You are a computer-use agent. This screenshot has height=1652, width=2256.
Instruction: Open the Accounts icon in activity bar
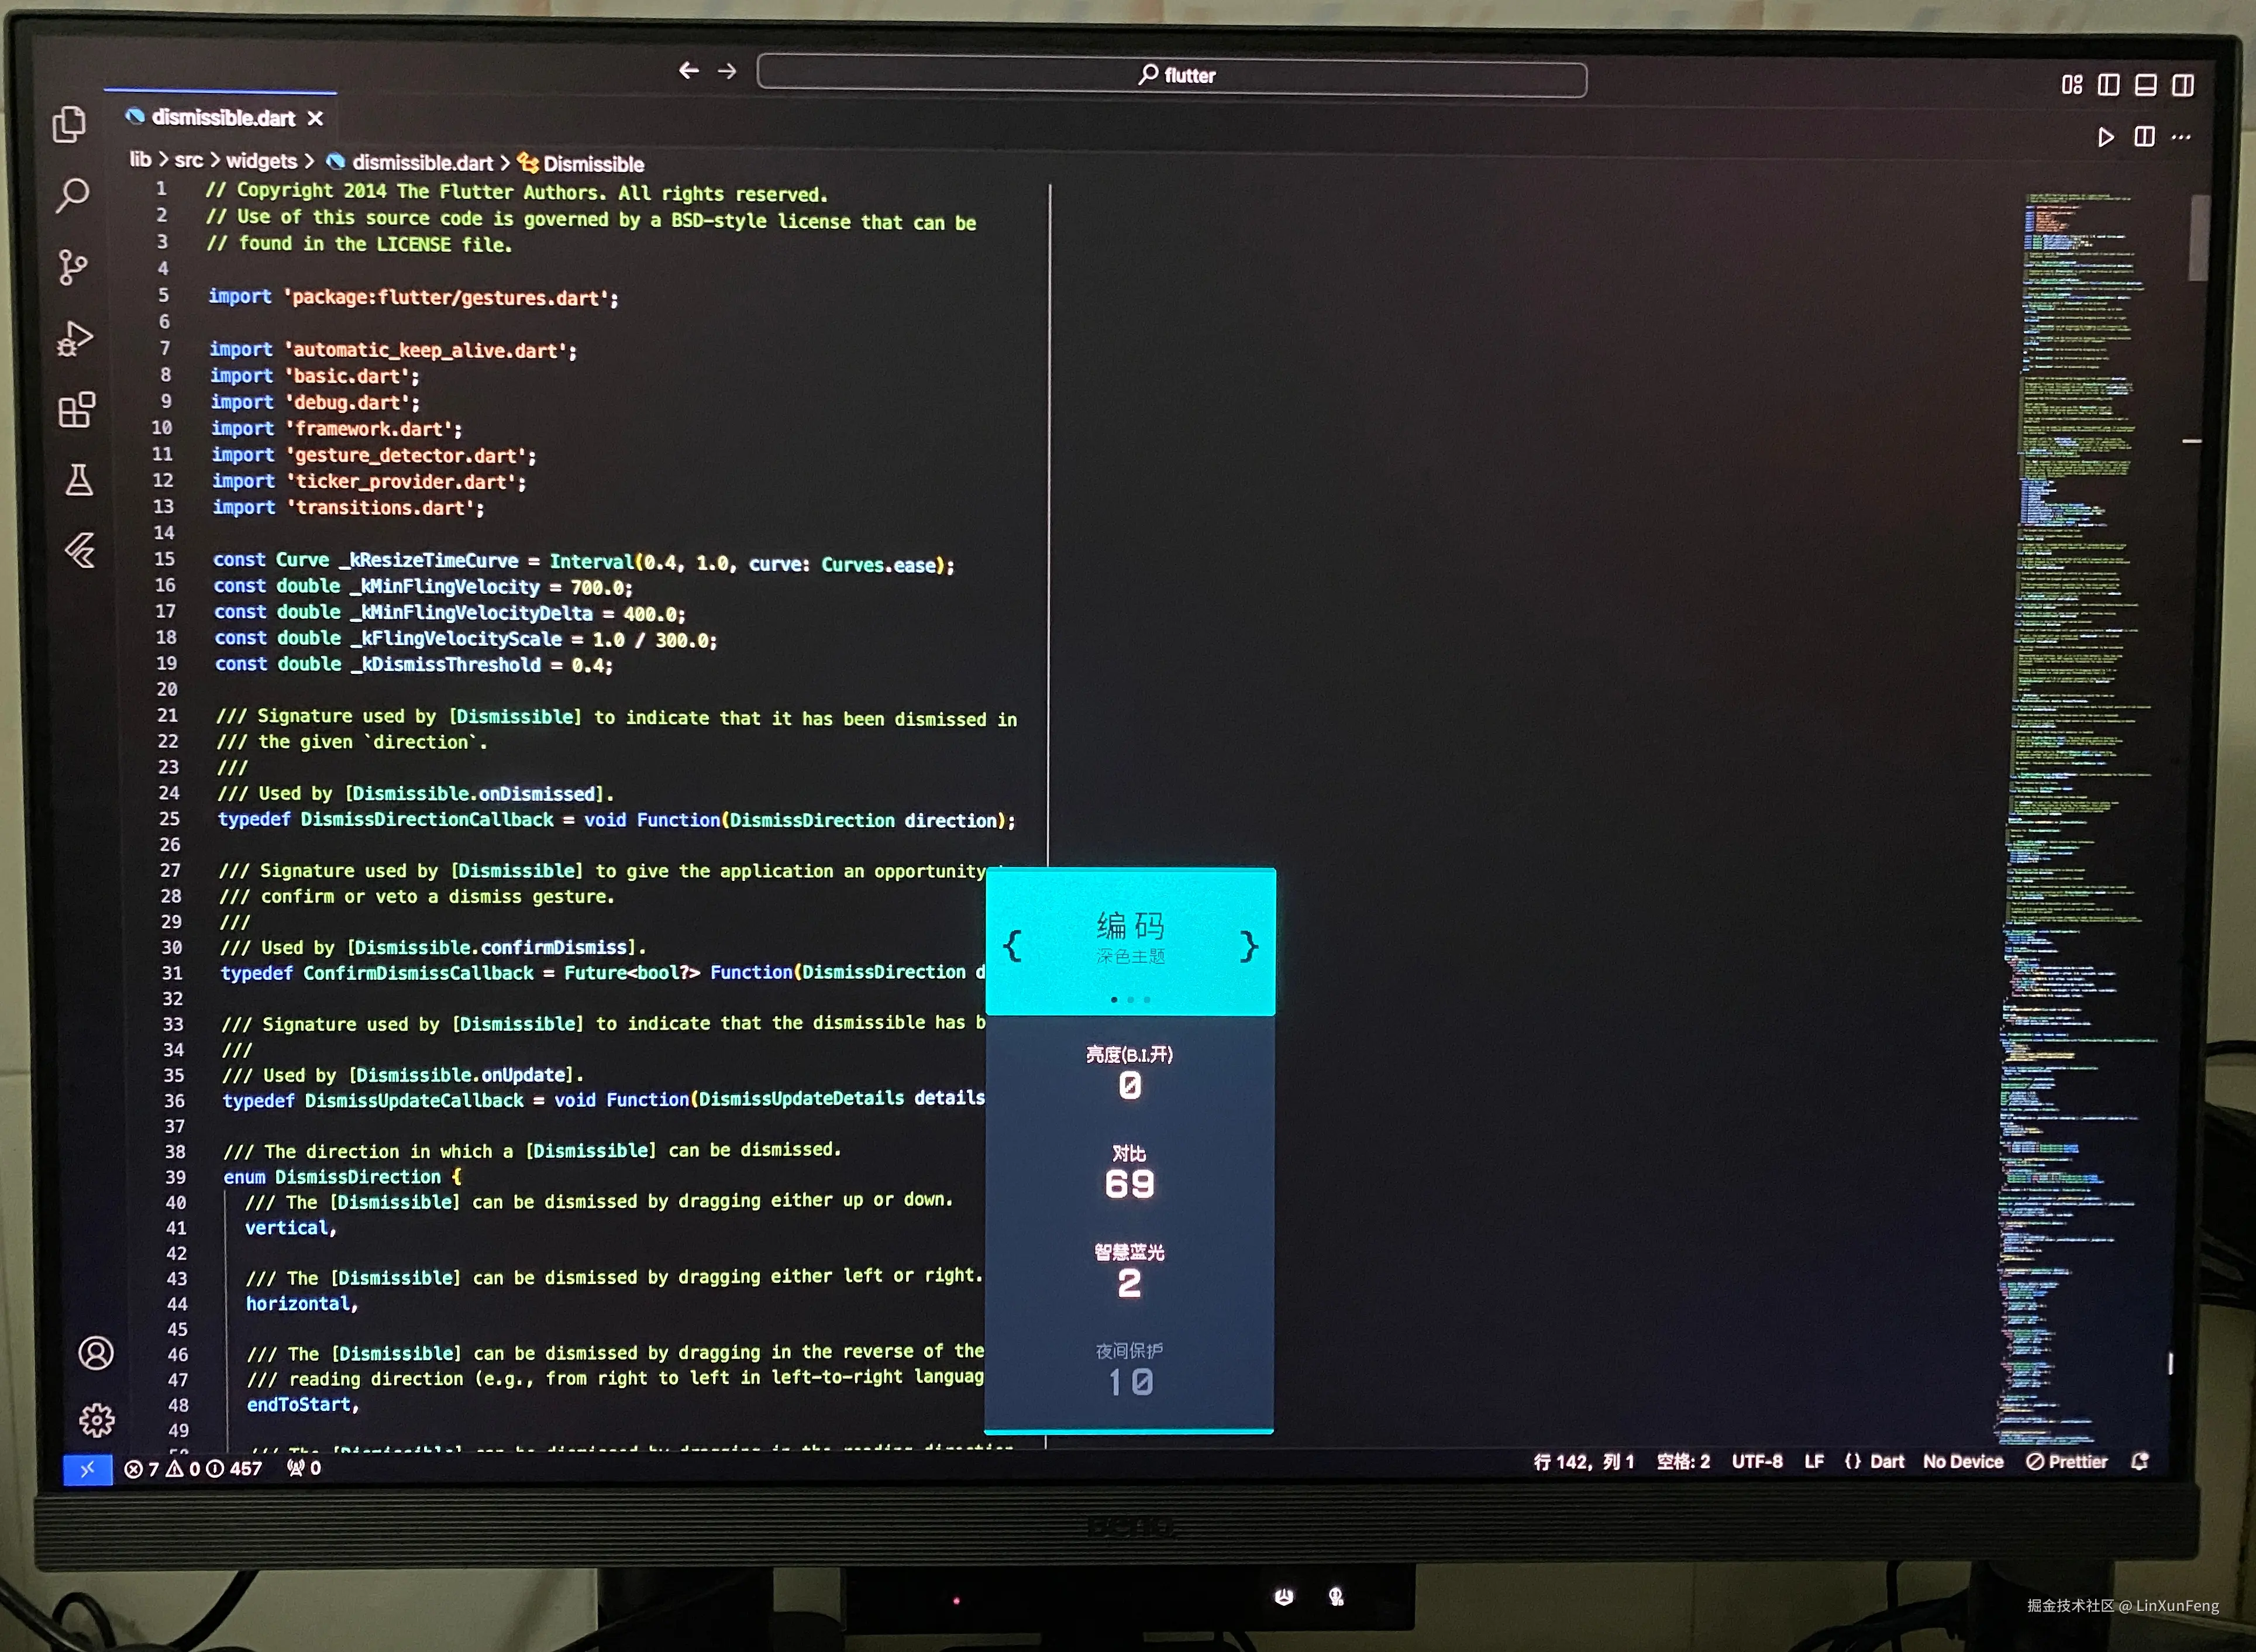click(x=96, y=1353)
